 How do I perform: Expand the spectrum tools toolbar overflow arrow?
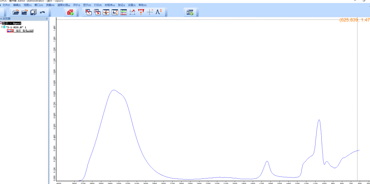tap(166, 15)
